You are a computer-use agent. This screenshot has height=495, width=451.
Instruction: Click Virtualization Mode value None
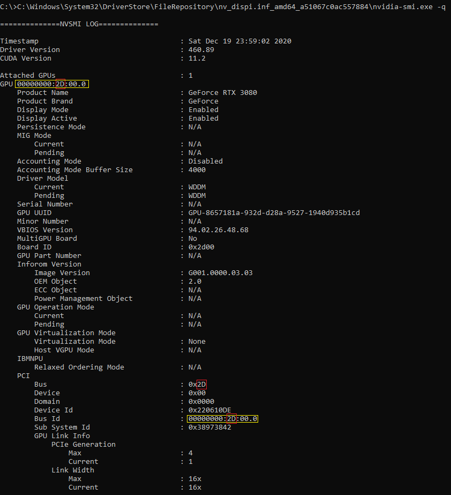point(197,342)
